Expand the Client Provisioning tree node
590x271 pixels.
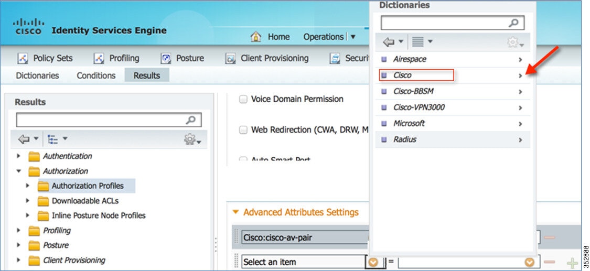click(18, 260)
